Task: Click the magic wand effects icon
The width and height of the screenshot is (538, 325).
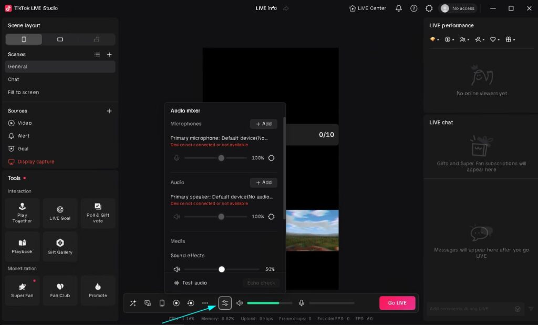Action: (133, 303)
